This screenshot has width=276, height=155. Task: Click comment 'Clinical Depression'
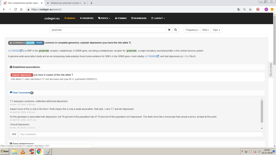pyautogui.click(x=19, y=124)
